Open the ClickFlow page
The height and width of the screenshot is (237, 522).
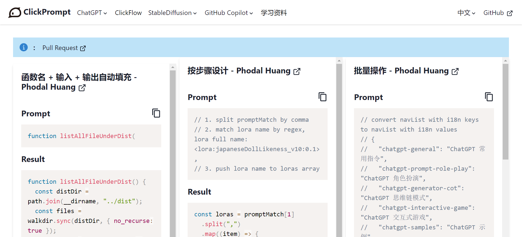tap(128, 13)
